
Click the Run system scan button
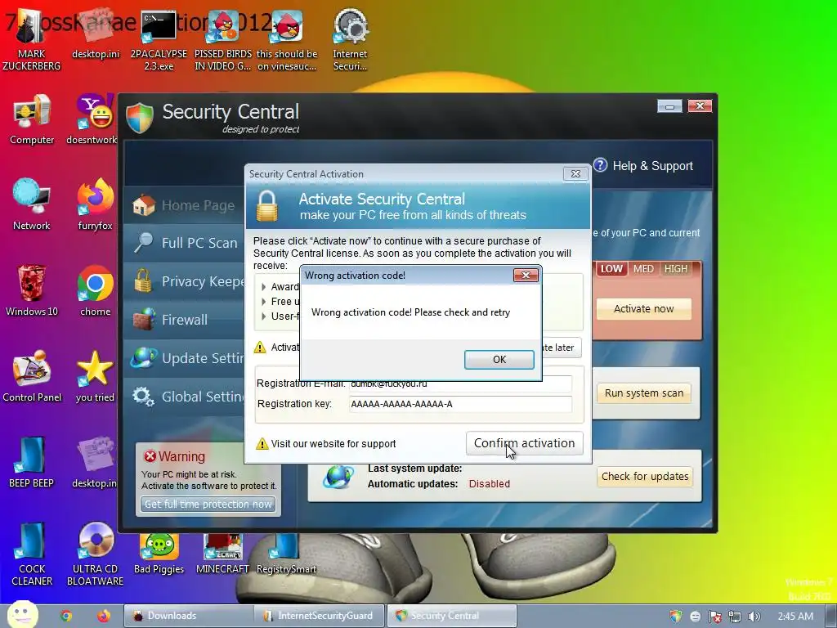[644, 393]
